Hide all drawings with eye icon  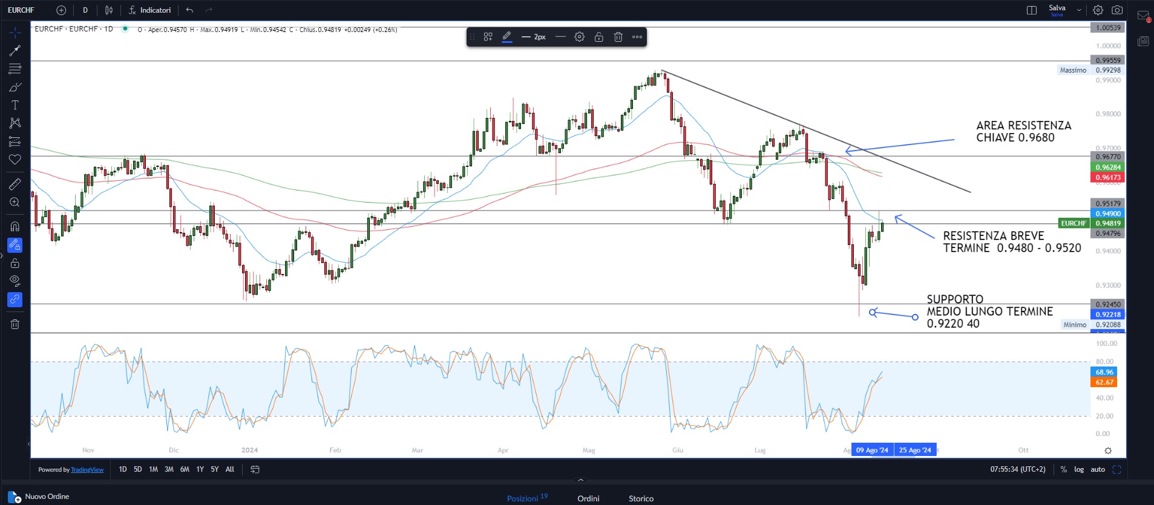pyautogui.click(x=15, y=281)
